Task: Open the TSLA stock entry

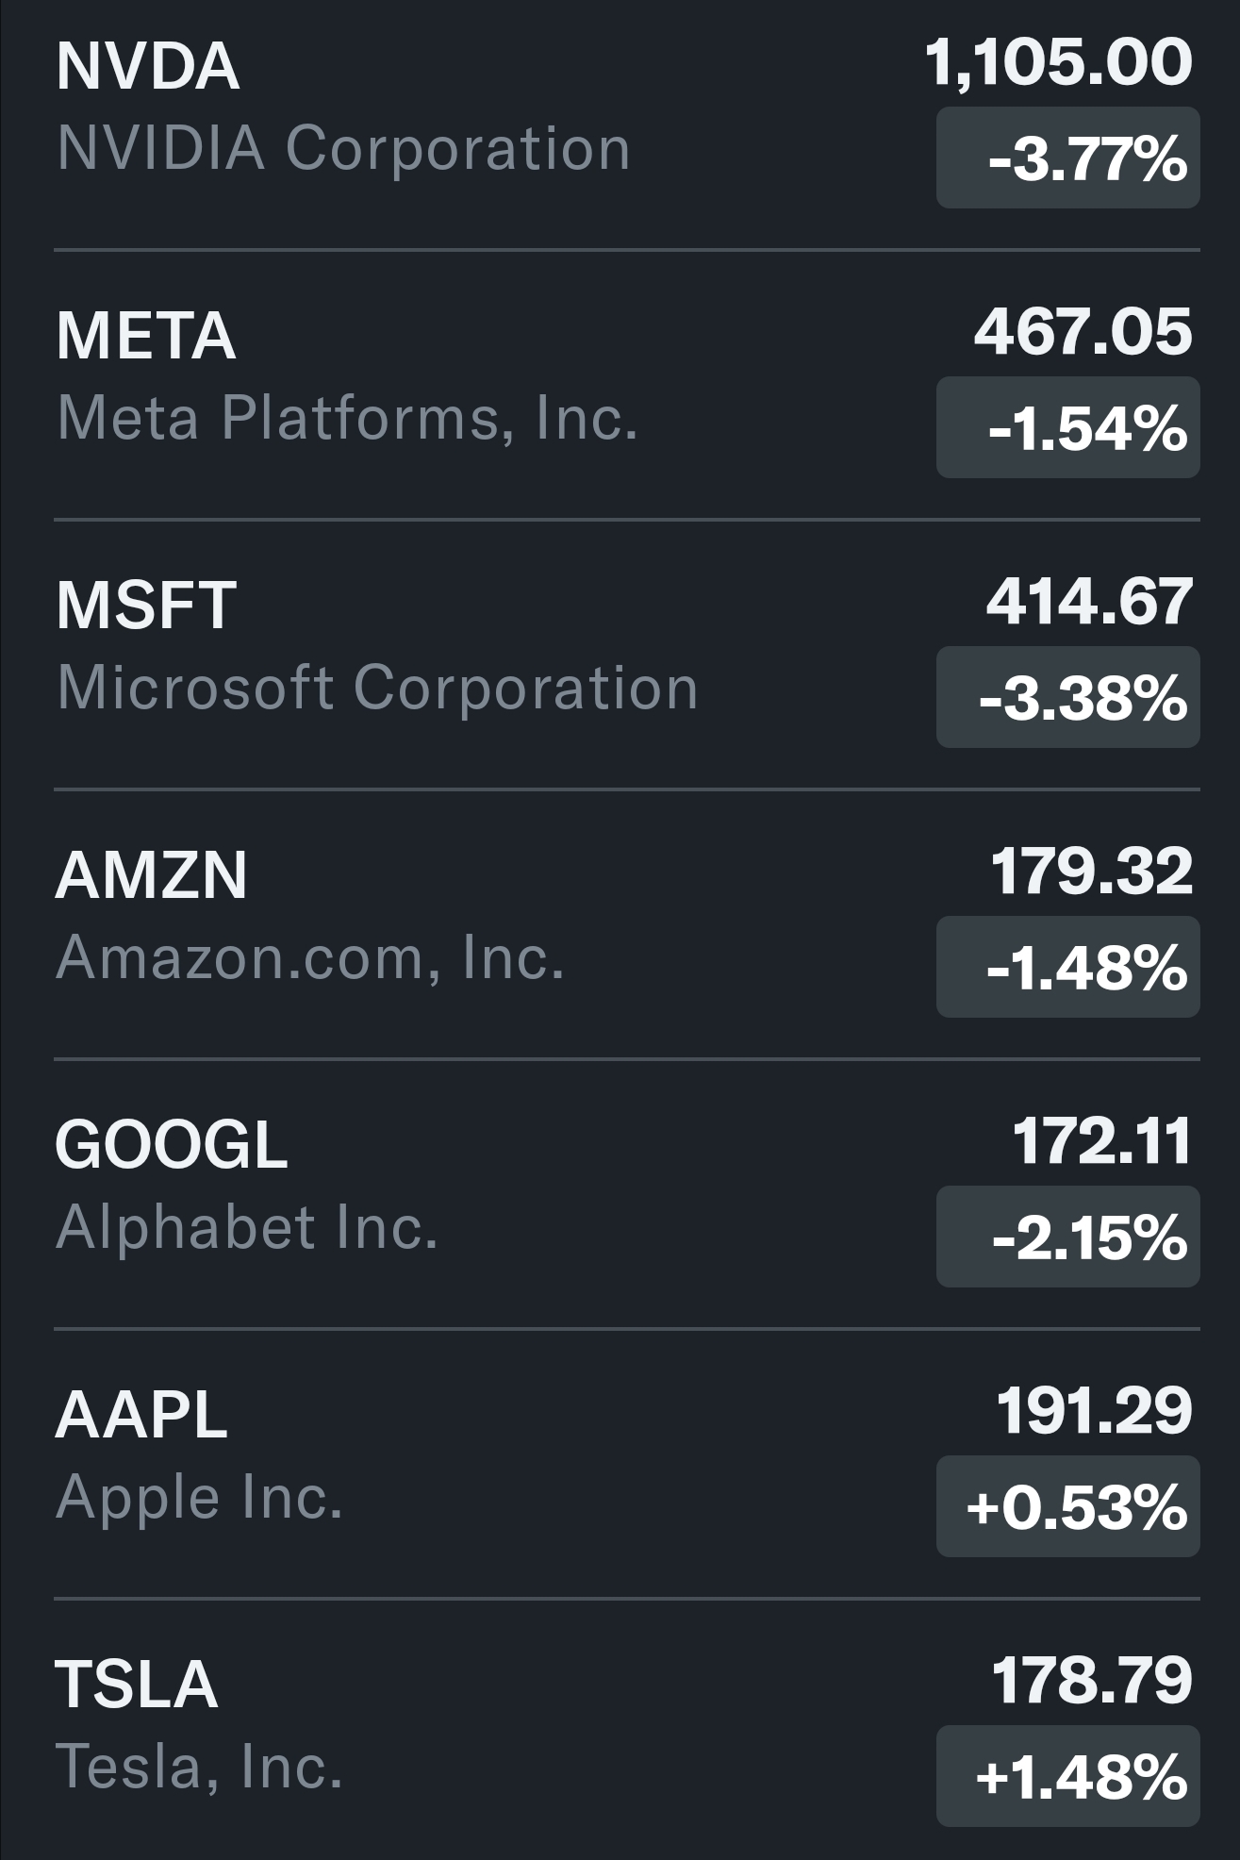Action: click(137, 1685)
